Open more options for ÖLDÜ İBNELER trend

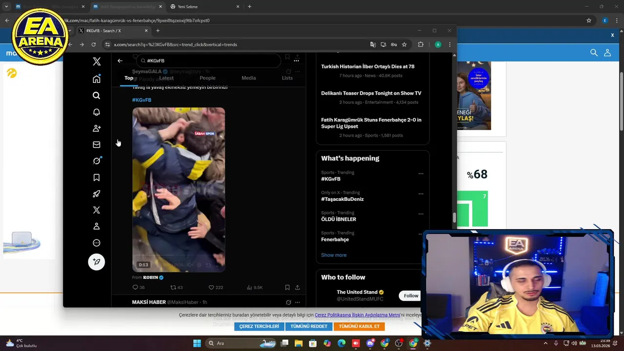(421, 214)
